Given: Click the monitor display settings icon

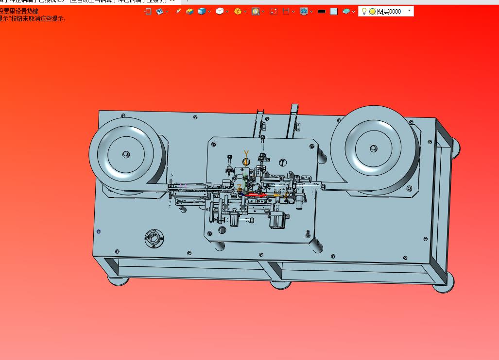Looking at the screenshot, I should 304,12.
